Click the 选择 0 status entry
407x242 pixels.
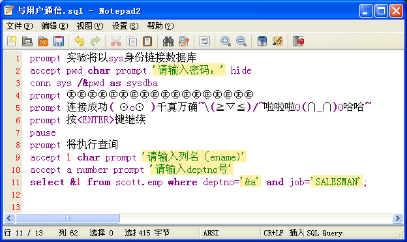point(101,233)
